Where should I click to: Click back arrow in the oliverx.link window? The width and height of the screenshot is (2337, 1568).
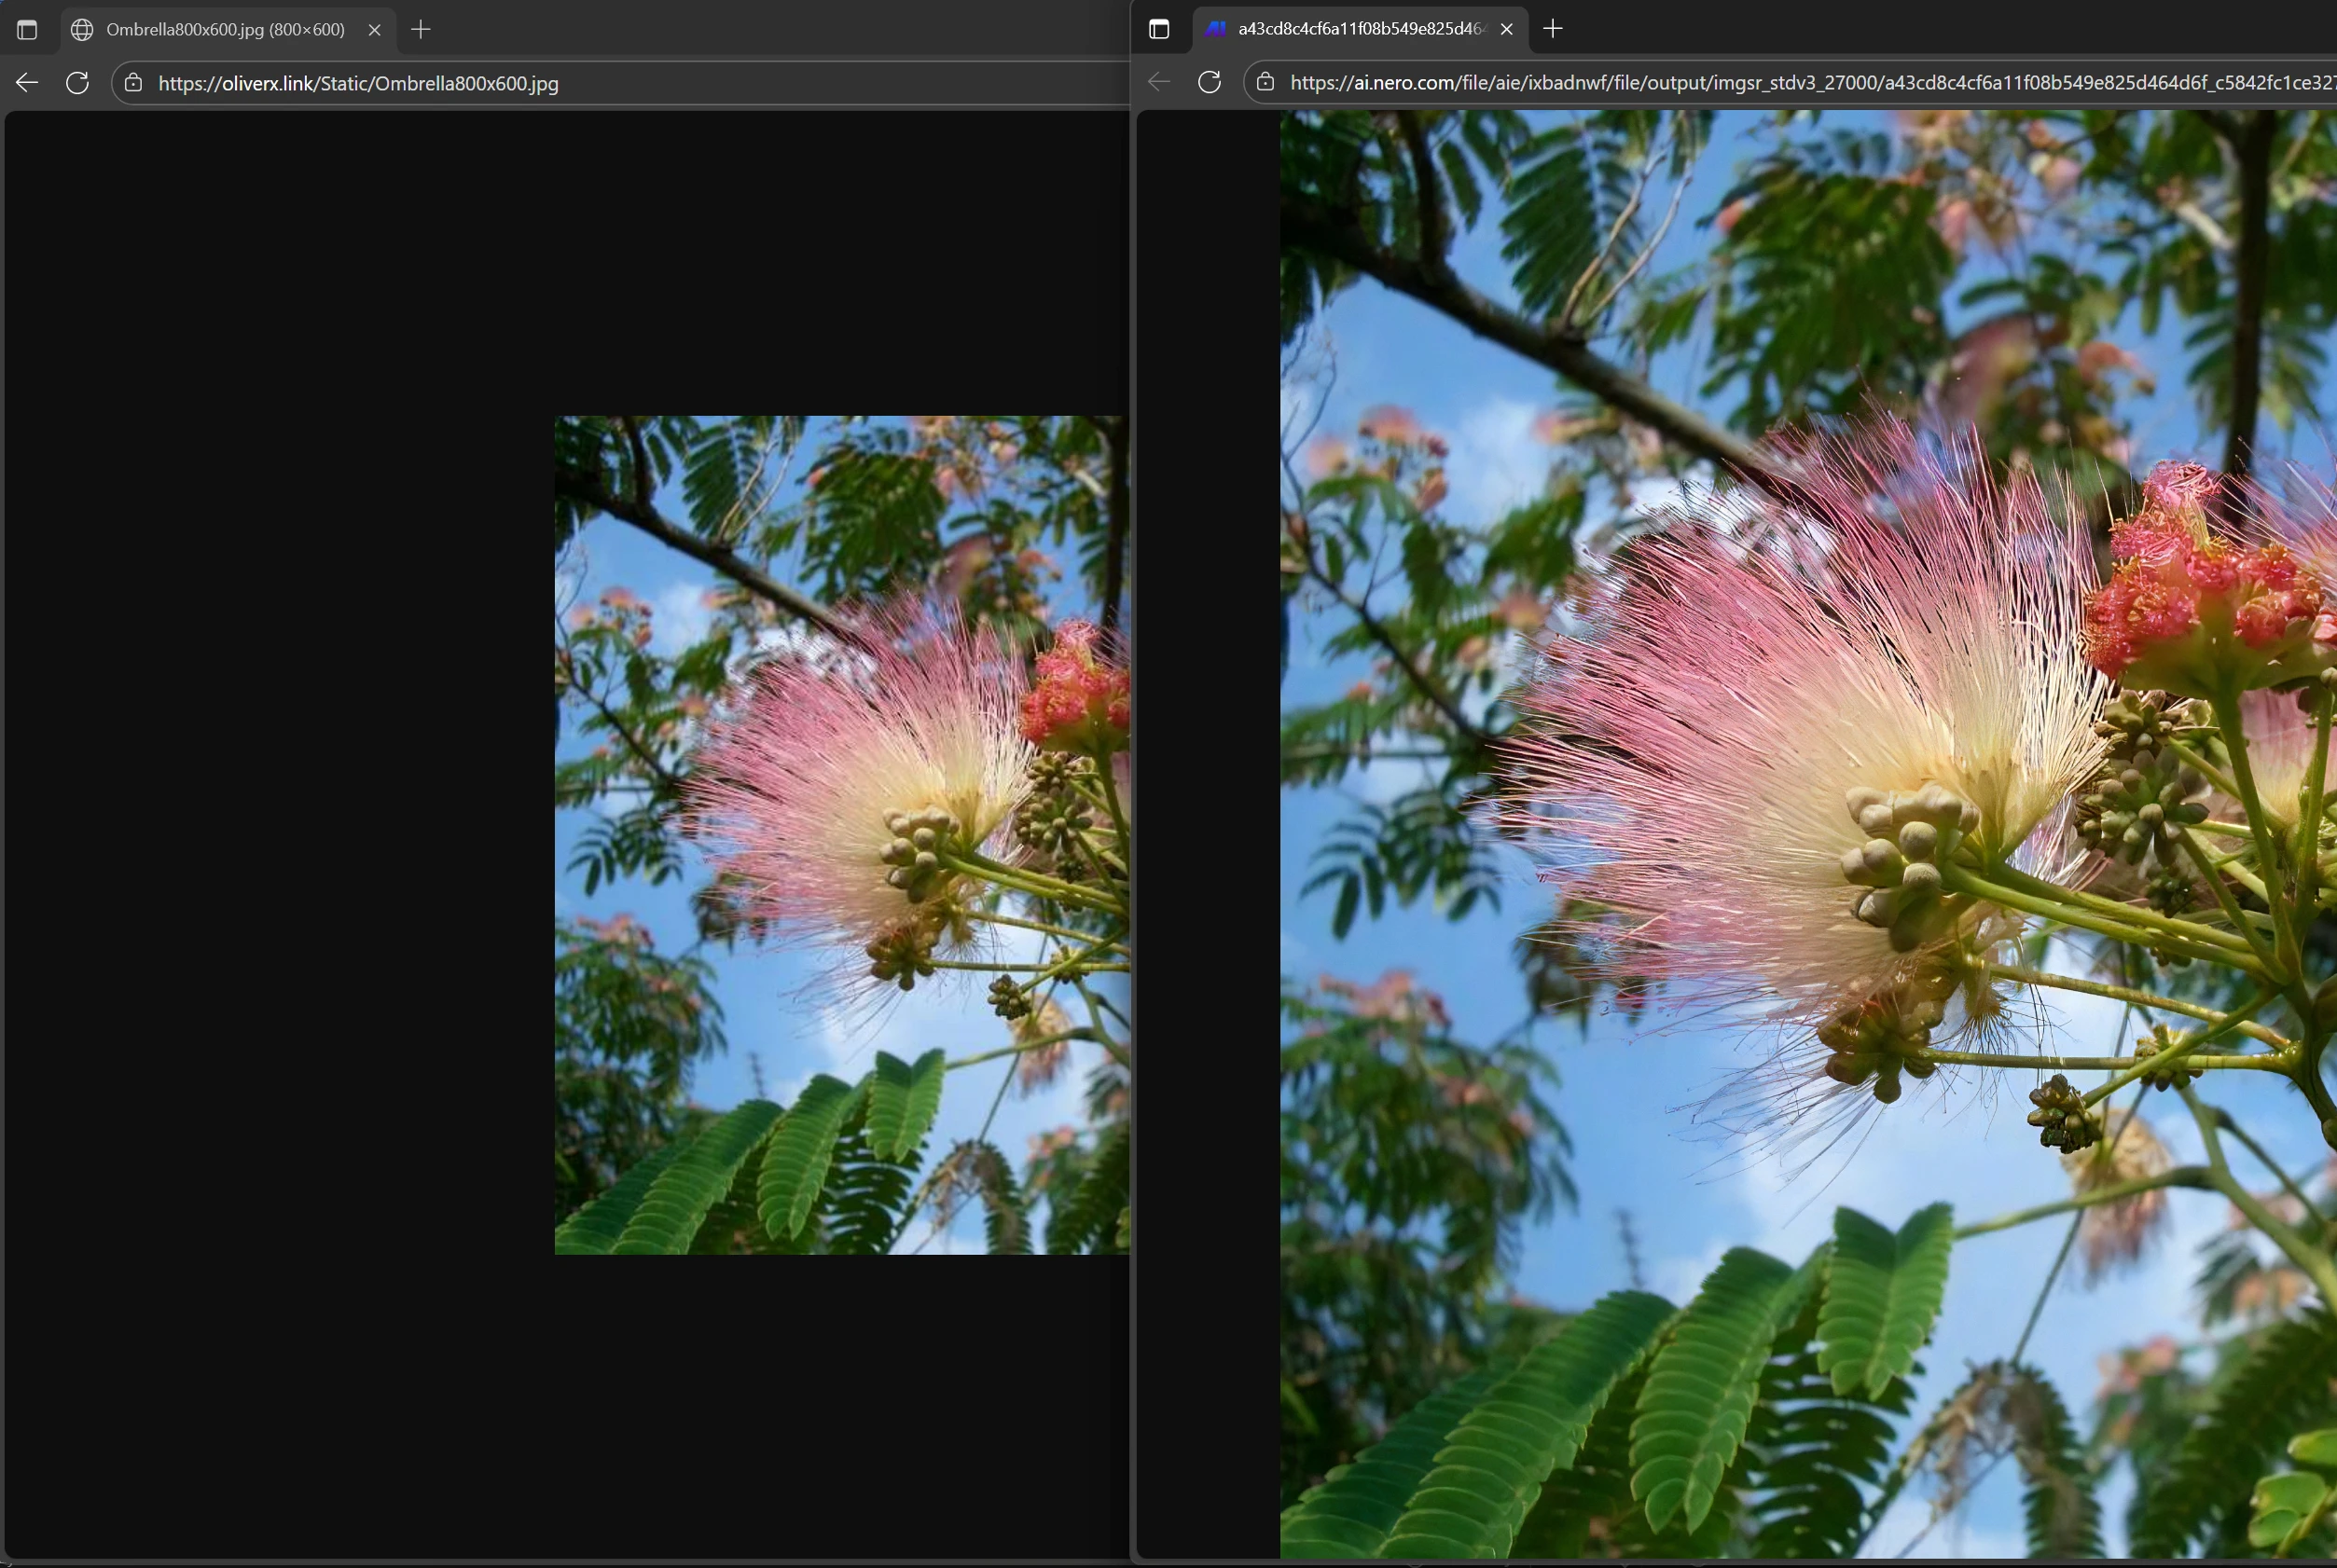click(x=27, y=83)
